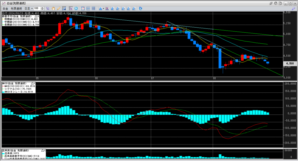
Task: Open the bar chart indicator dropdown arrow
Action: [104, 8]
